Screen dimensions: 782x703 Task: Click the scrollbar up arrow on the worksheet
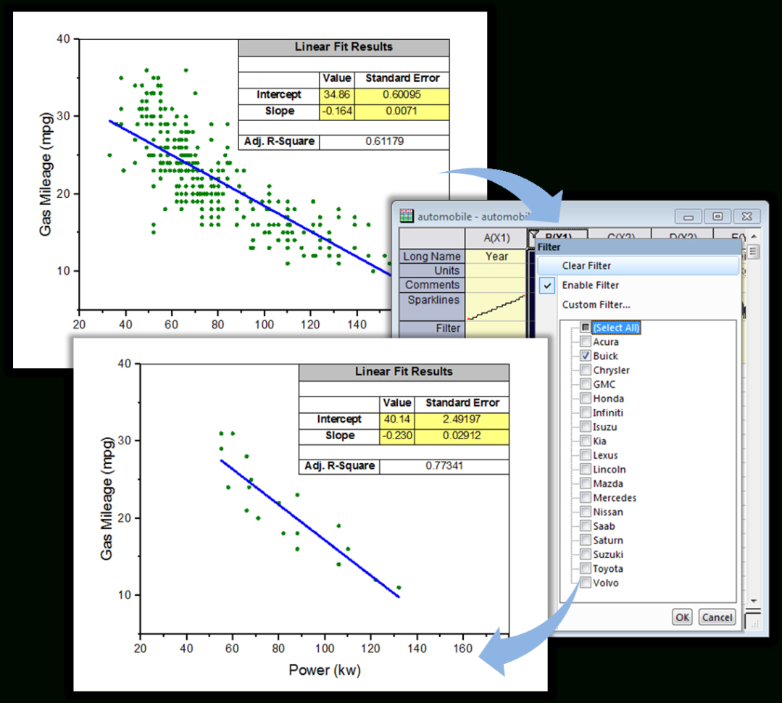(x=753, y=236)
